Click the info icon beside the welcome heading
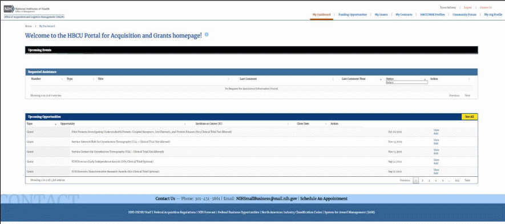Screen dimensions: 505x224 [207, 34]
